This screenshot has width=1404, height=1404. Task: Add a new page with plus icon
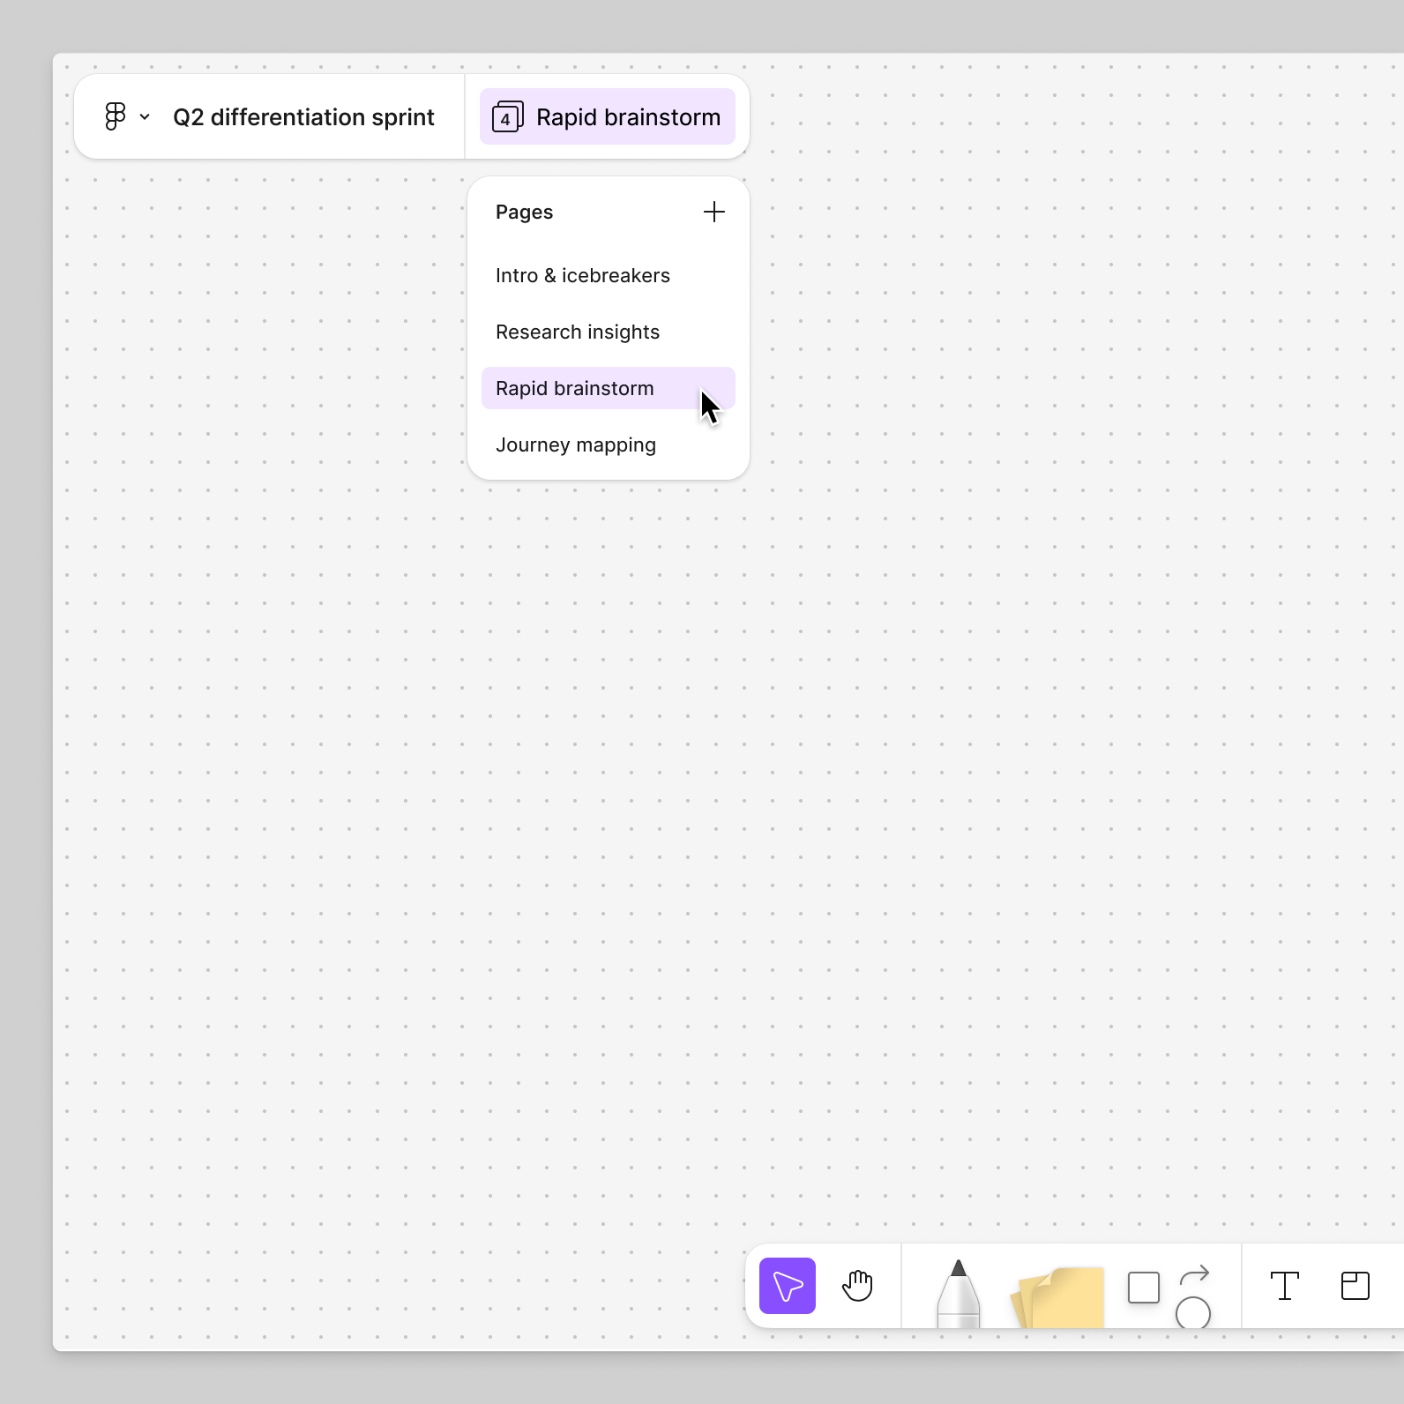coord(714,212)
